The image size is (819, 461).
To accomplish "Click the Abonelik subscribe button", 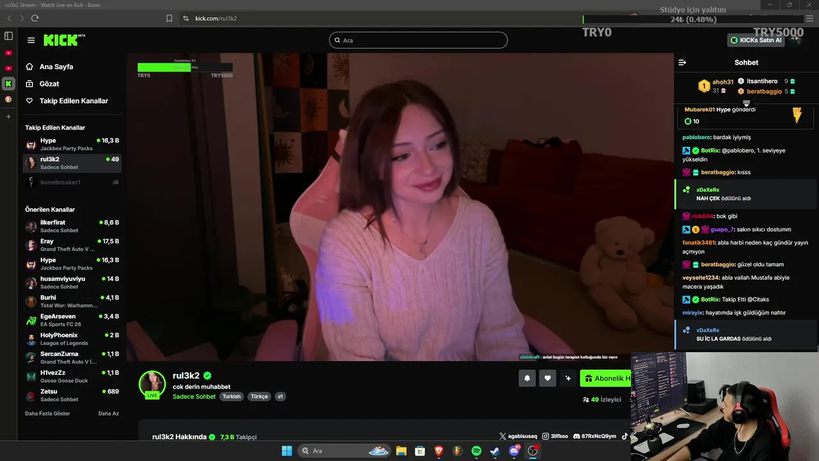I will pyautogui.click(x=606, y=378).
